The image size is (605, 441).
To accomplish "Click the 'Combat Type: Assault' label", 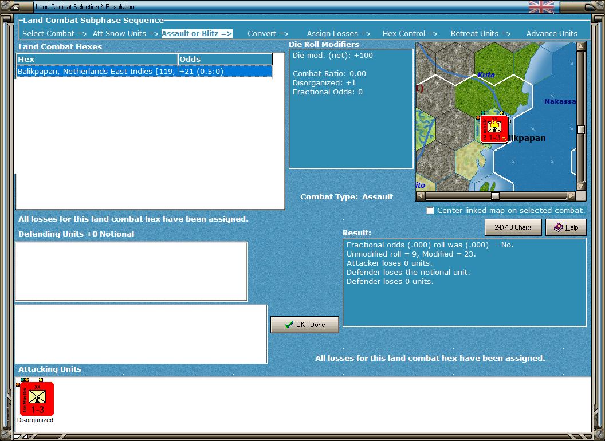I will (x=347, y=197).
